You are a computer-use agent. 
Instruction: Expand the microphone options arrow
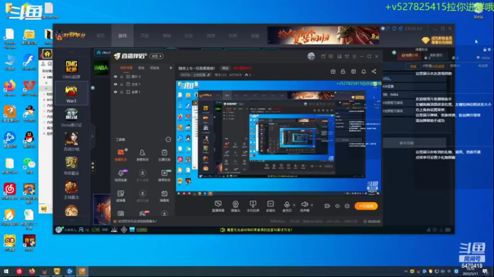[295, 205]
